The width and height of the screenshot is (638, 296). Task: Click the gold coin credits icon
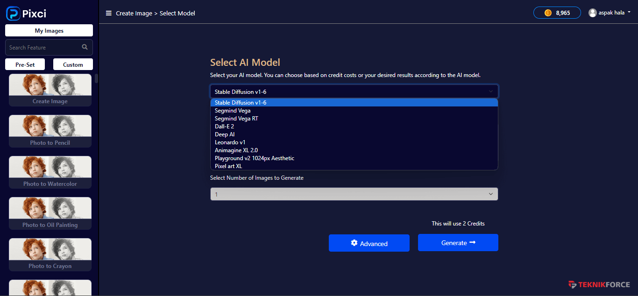click(548, 13)
